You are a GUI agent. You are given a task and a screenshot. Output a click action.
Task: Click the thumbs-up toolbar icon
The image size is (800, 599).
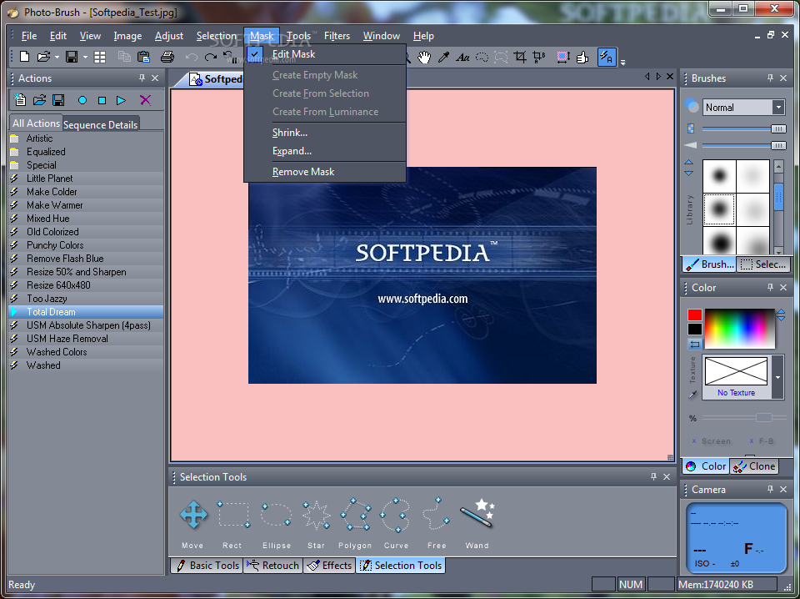click(582, 57)
